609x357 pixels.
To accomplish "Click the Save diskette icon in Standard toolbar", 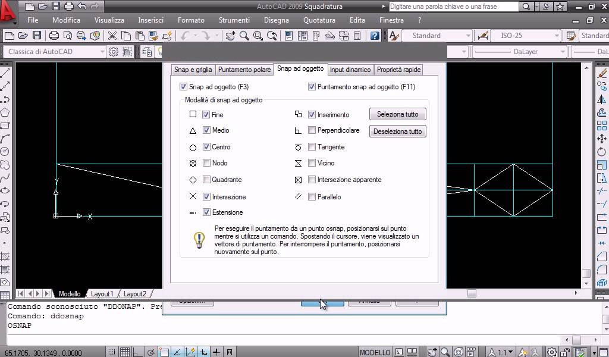I will (x=37, y=36).
